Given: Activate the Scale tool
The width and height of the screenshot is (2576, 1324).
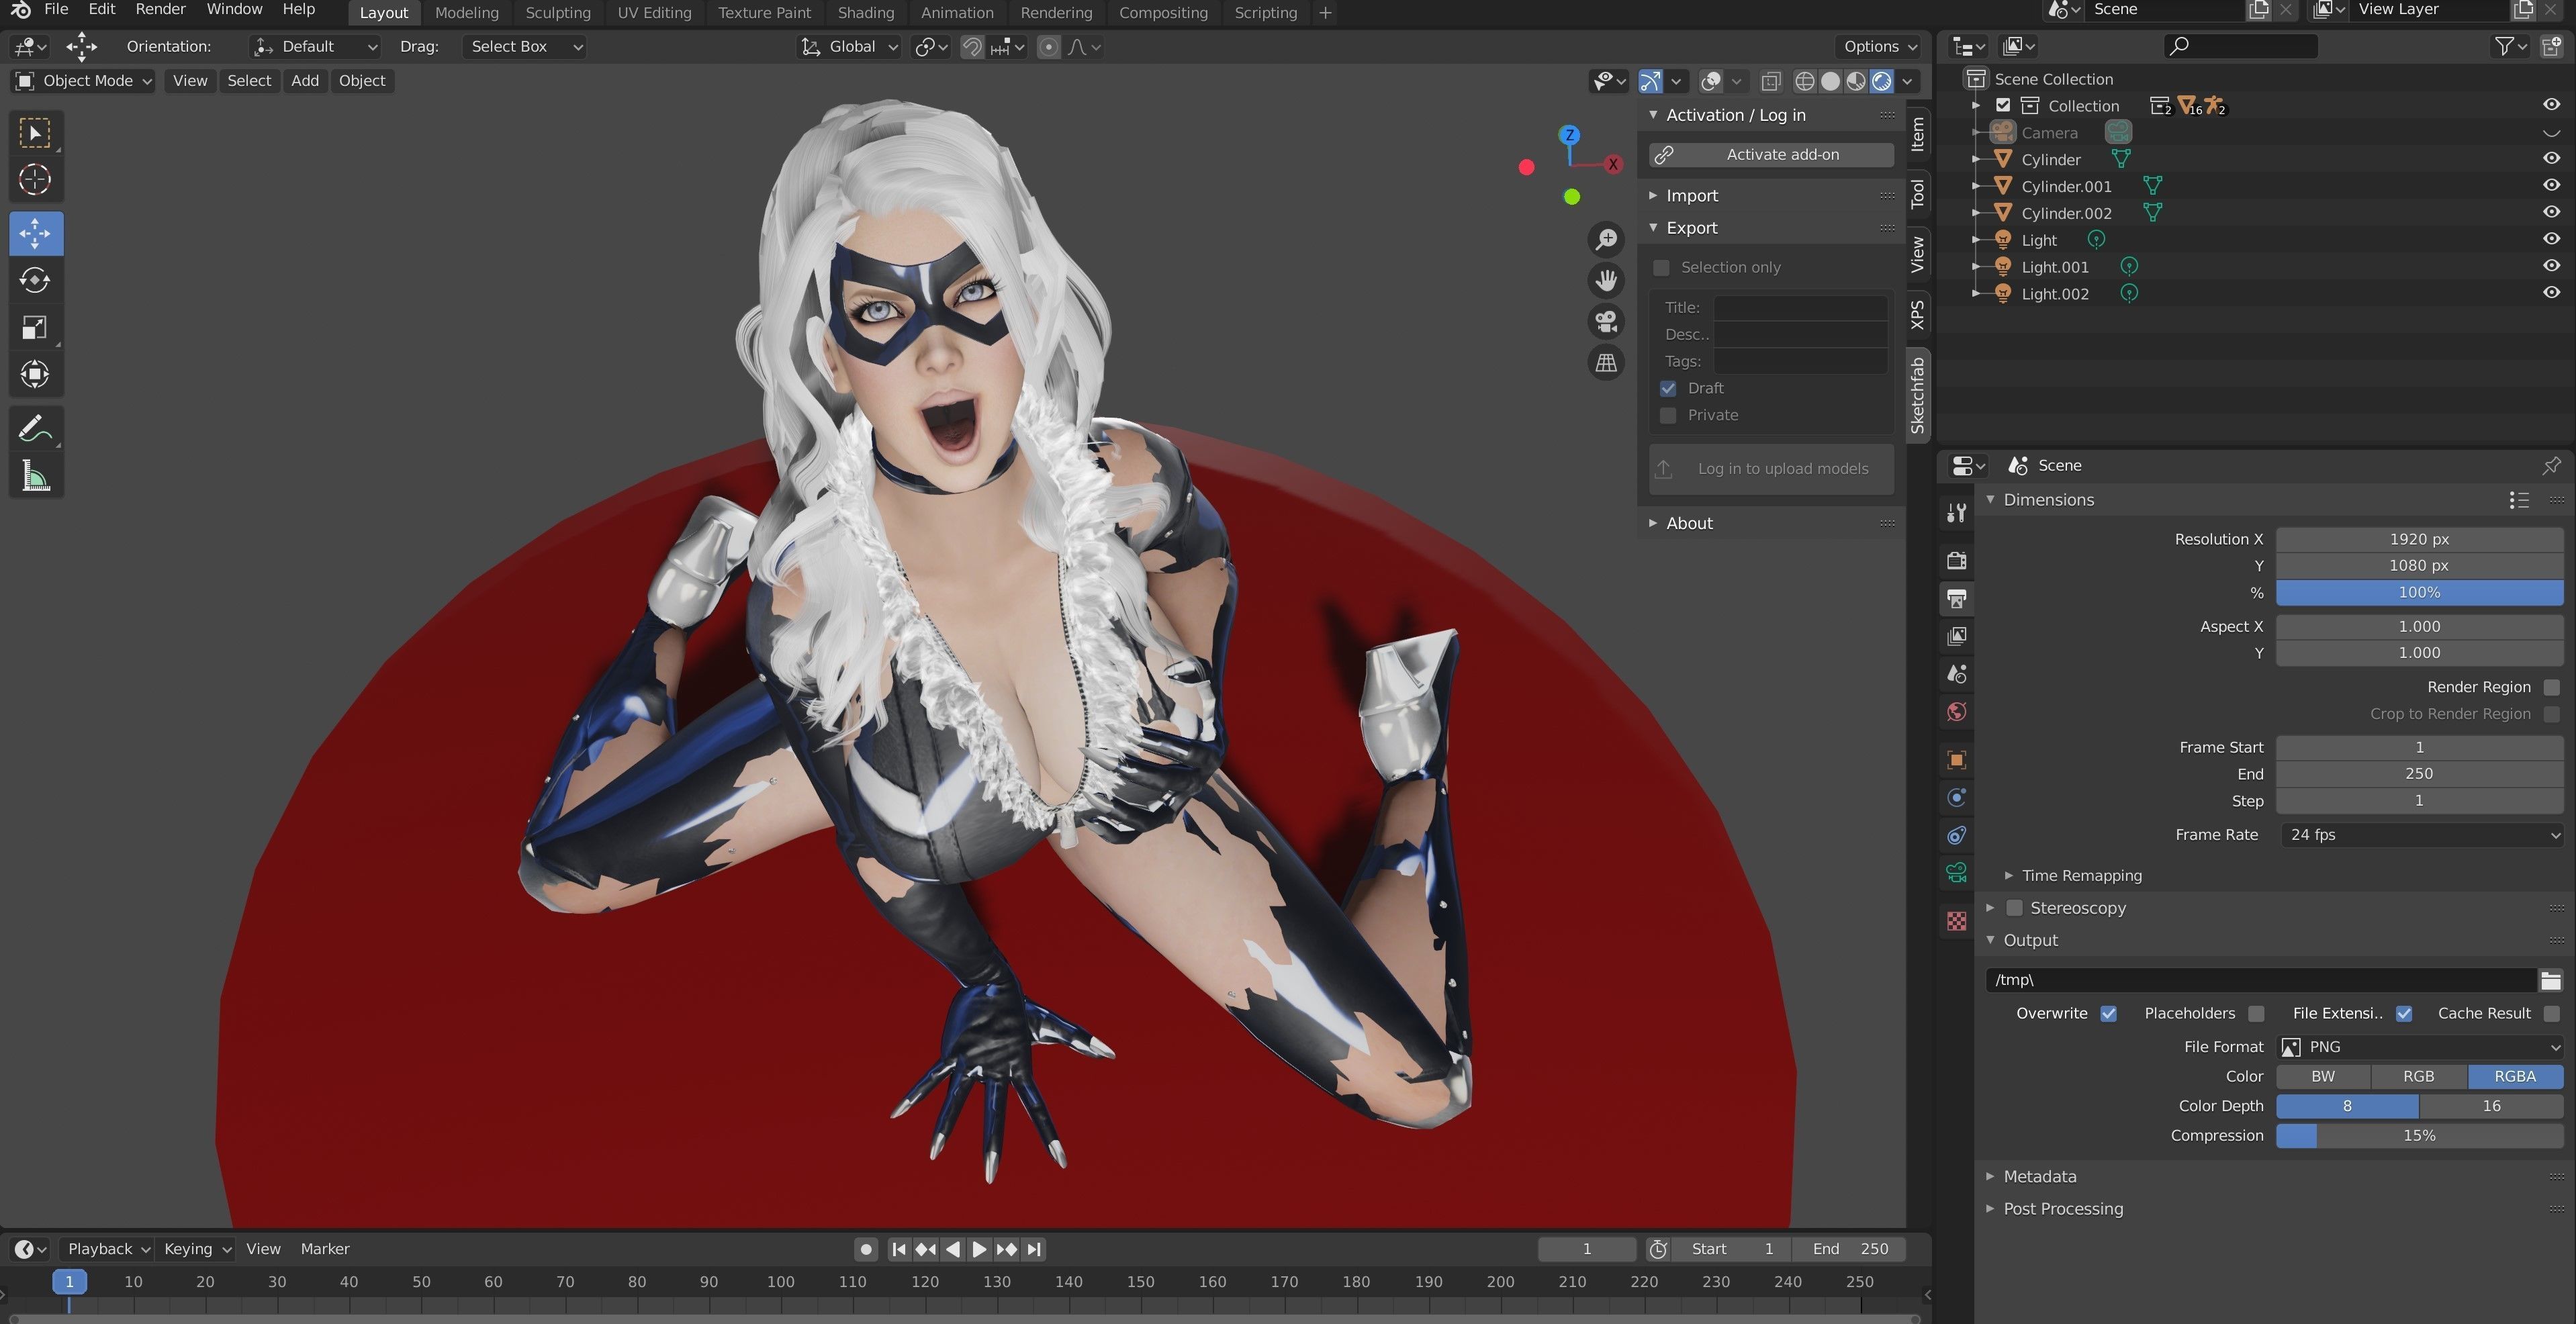Looking at the screenshot, I should pos(35,327).
